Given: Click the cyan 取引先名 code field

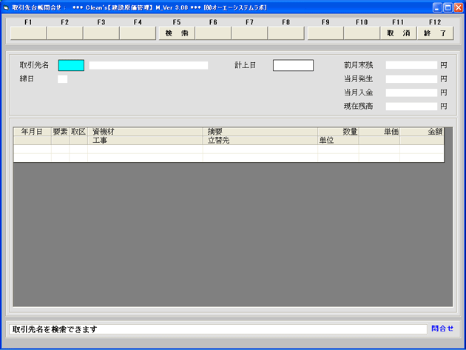Looking at the screenshot, I should coord(71,65).
